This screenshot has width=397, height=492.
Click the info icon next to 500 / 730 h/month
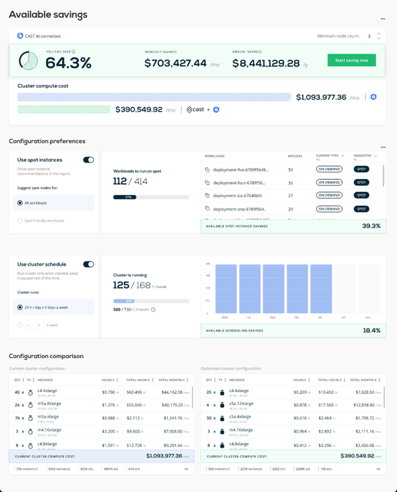[x=154, y=310]
